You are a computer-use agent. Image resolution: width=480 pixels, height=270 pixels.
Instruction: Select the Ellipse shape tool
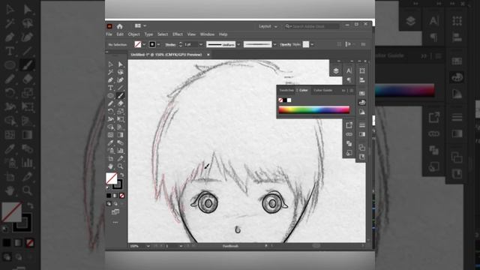(x=110, y=96)
